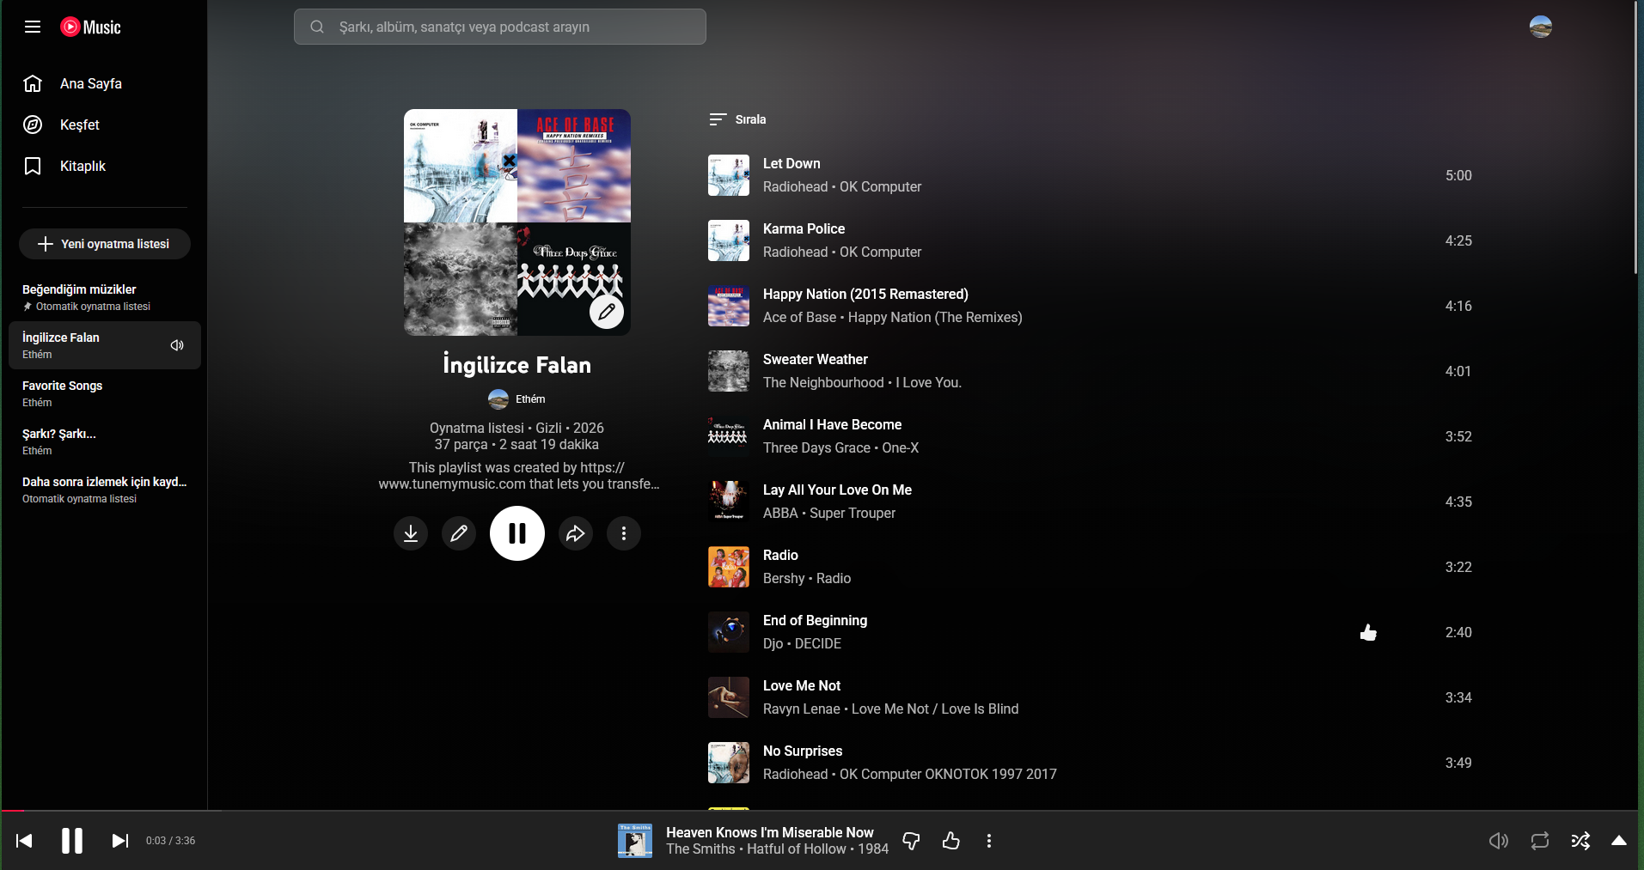Play the song Karma Police

pyautogui.click(x=804, y=228)
